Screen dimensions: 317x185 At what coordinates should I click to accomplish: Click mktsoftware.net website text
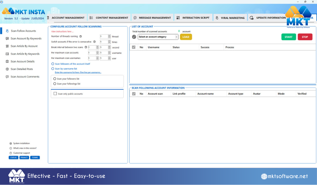(288, 176)
